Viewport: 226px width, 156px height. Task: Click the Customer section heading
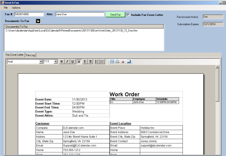pyautogui.click(x=42, y=123)
